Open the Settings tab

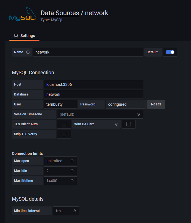click(25, 36)
